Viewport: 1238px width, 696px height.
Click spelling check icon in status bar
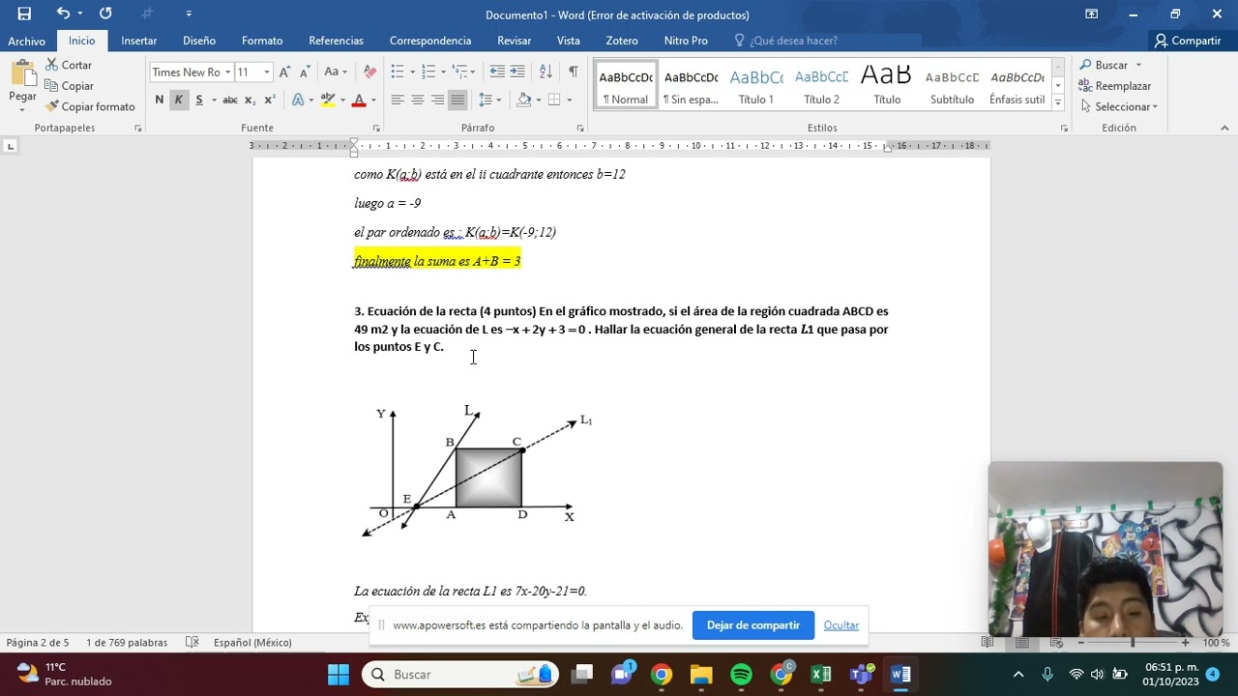point(192,642)
